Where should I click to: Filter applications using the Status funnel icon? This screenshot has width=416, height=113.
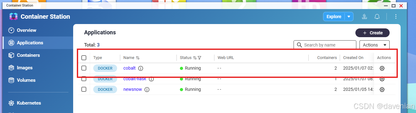coord(199,58)
